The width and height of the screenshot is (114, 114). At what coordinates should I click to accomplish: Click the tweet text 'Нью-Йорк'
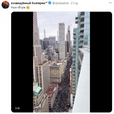click(18, 7)
